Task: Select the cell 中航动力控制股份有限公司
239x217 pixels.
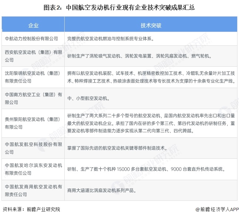Action: pyautogui.click(x=33, y=39)
